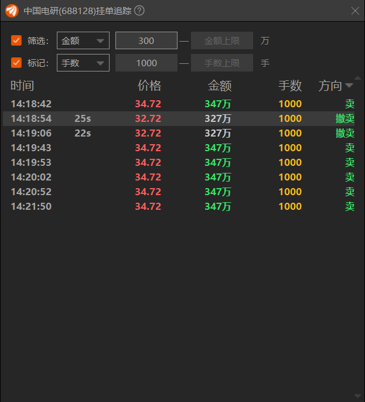Open the 手数 mark dropdown

[83, 63]
